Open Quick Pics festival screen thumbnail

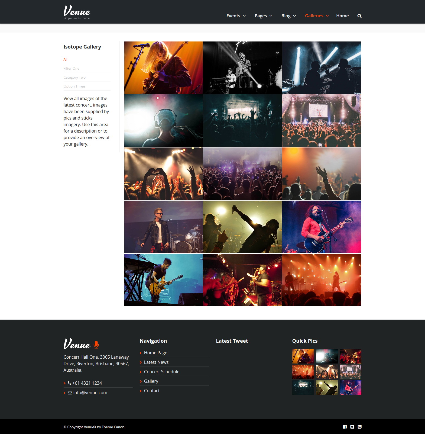pyautogui.click(x=351, y=372)
